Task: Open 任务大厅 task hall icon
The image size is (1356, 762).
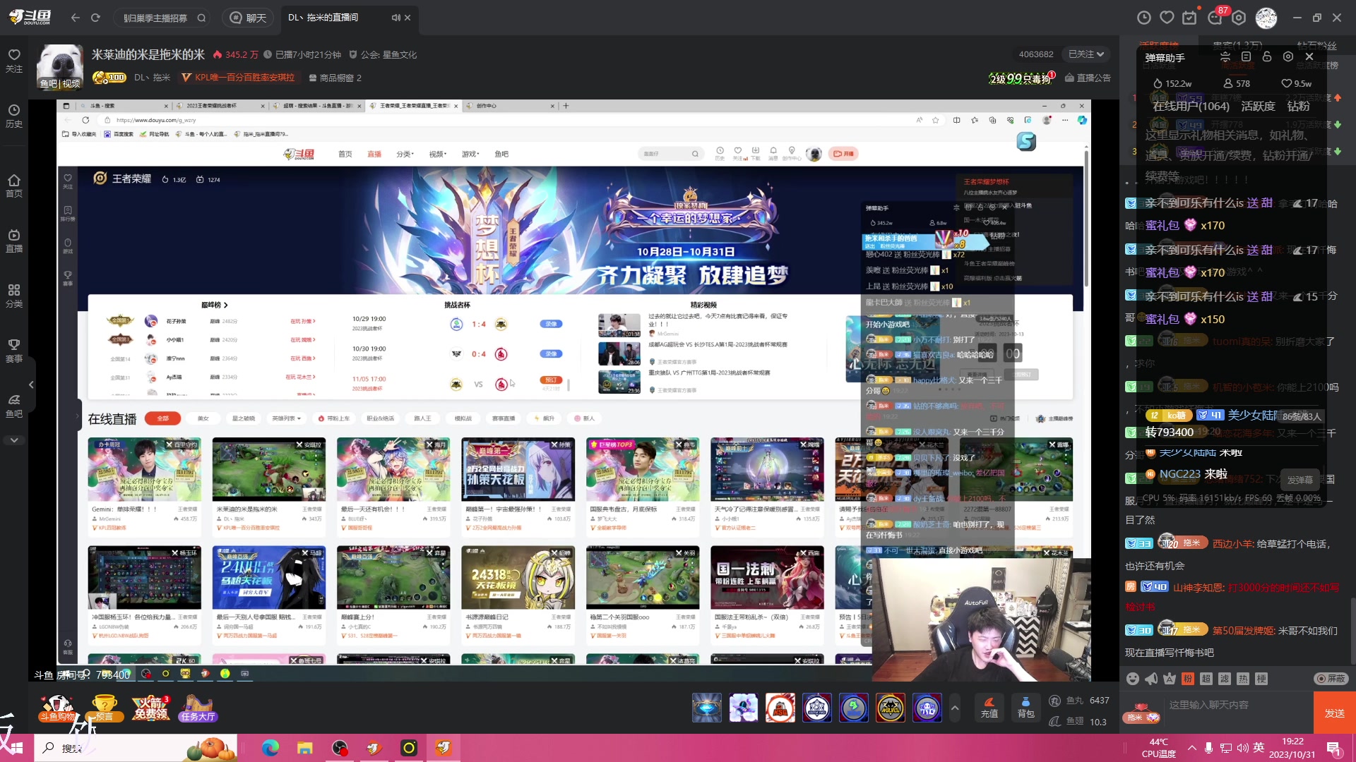Action: pos(198,708)
